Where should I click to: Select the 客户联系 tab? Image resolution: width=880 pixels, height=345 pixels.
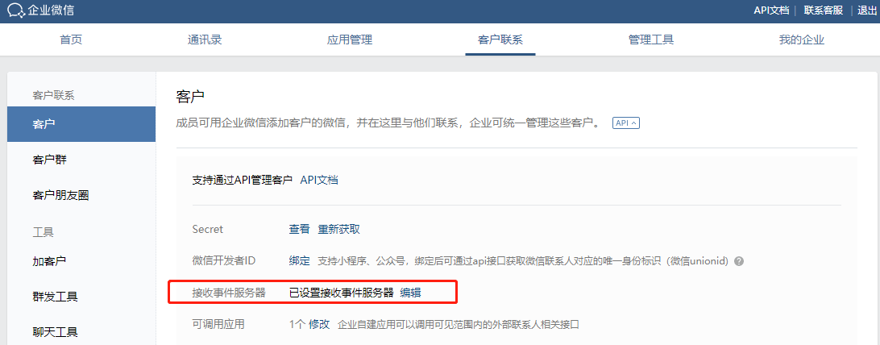pos(500,39)
